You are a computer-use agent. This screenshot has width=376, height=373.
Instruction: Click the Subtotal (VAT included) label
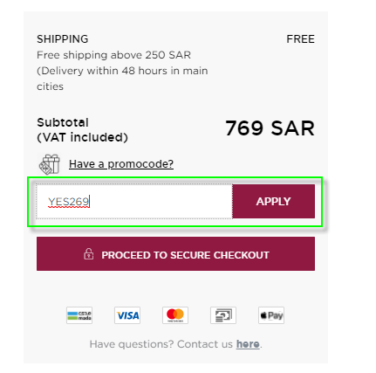click(82, 130)
